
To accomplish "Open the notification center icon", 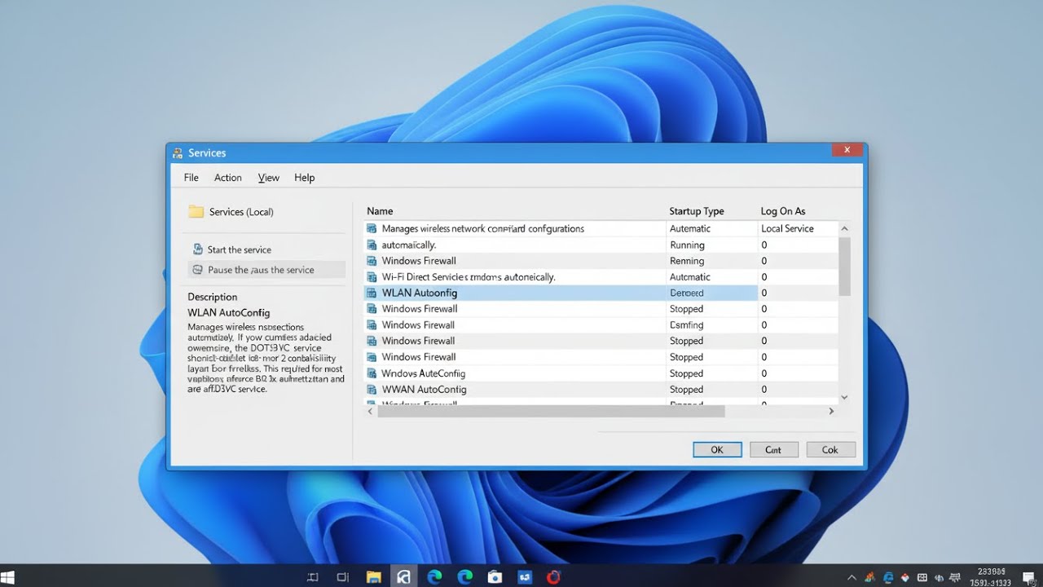I will click(1028, 577).
